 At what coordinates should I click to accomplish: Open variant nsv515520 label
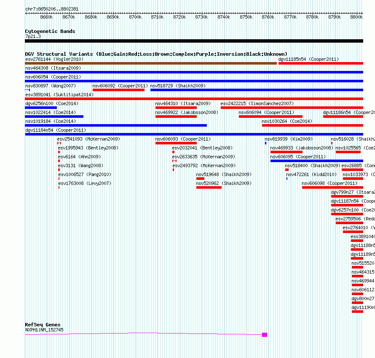[x=363, y=263]
